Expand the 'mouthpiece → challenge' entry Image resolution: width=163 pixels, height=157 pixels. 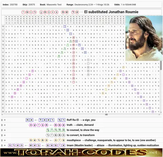(5, 140)
